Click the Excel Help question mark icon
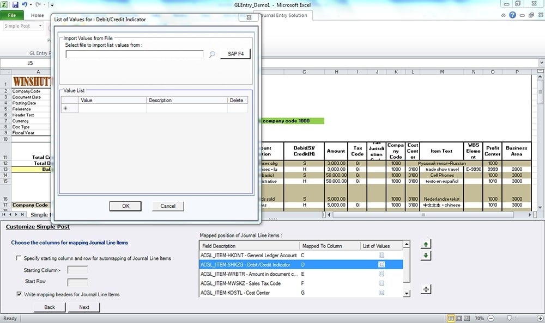 513,15
